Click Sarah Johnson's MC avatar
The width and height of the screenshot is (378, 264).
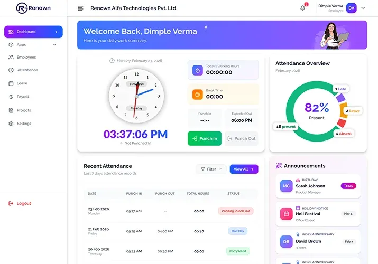pos(287,186)
